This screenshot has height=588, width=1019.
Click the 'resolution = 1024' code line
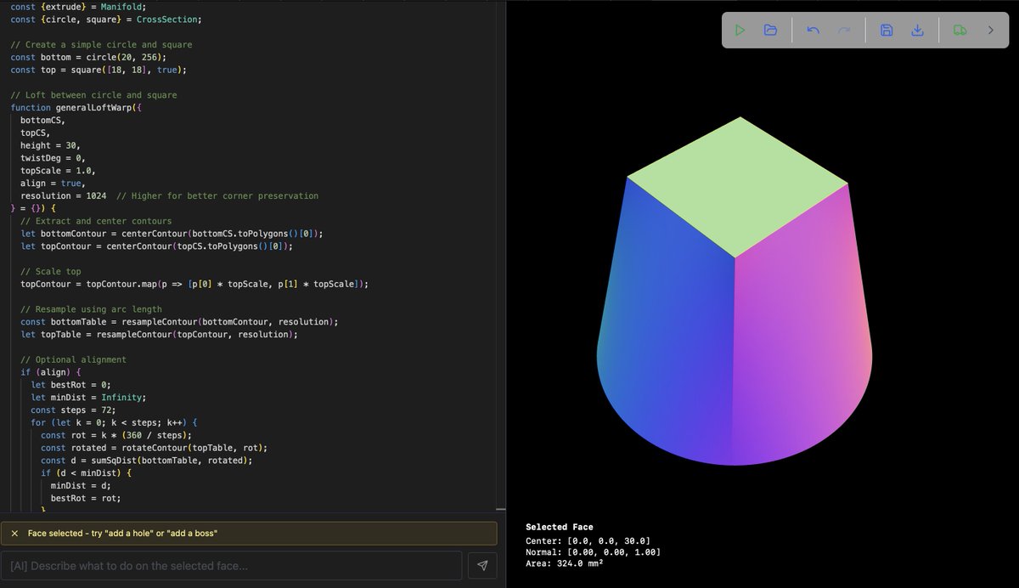64,195
